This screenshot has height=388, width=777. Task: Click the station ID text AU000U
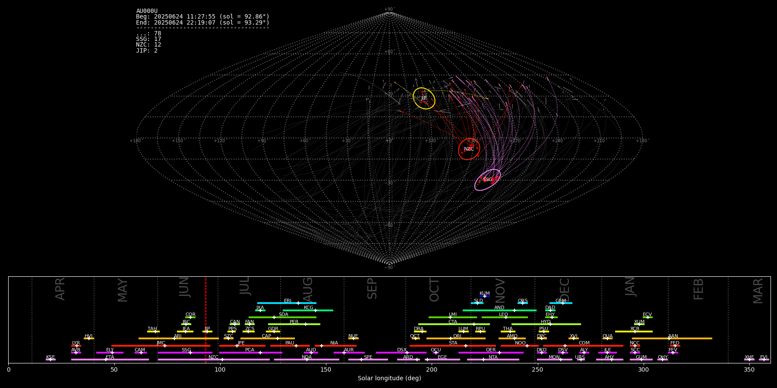pos(147,11)
